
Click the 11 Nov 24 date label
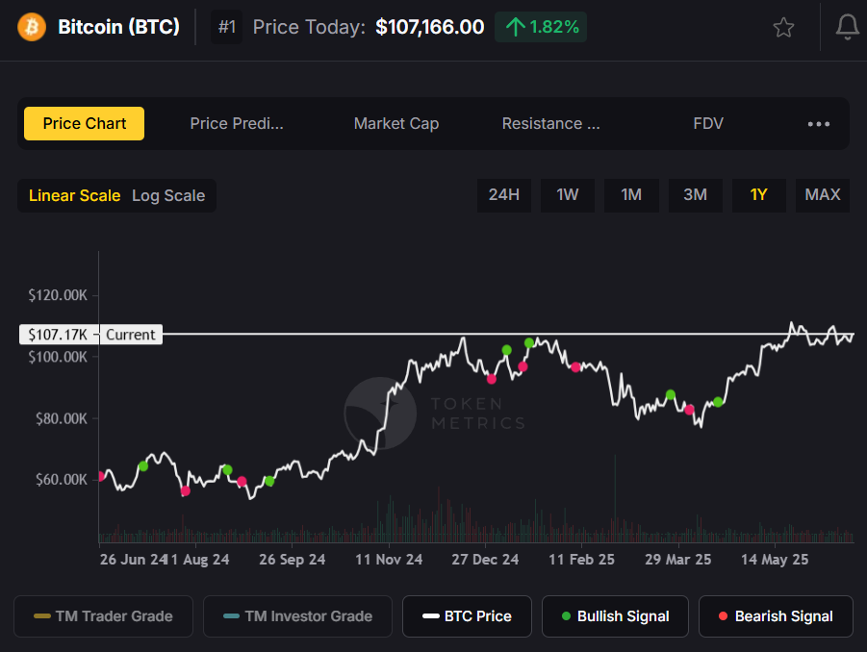pos(389,560)
